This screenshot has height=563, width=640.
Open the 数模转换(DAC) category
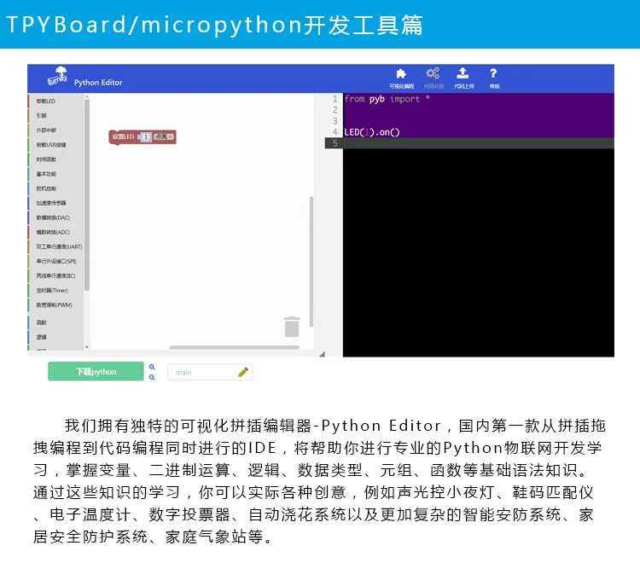pos(53,218)
